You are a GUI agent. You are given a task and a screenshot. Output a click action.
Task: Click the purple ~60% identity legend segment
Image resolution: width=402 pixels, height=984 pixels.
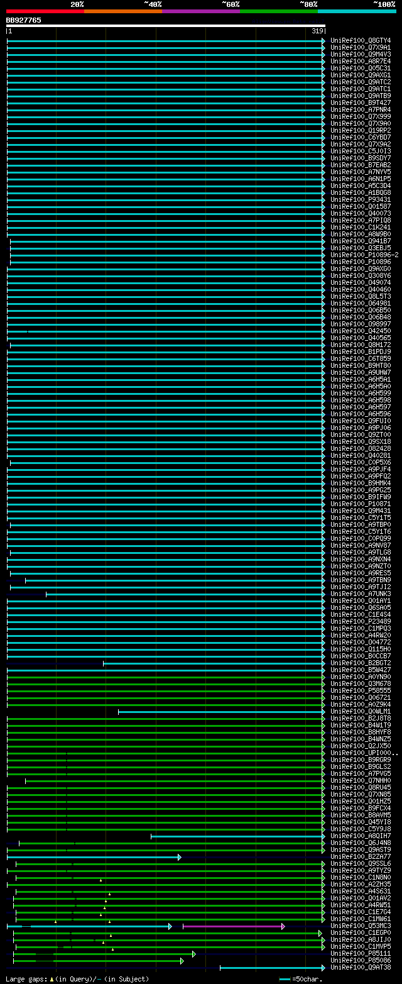pyautogui.click(x=200, y=11)
